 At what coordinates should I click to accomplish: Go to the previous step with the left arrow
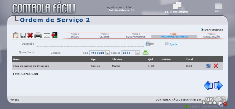click(x=208, y=86)
